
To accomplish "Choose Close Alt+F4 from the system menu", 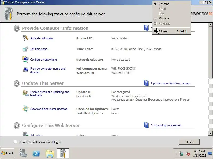I will tap(171, 31).
